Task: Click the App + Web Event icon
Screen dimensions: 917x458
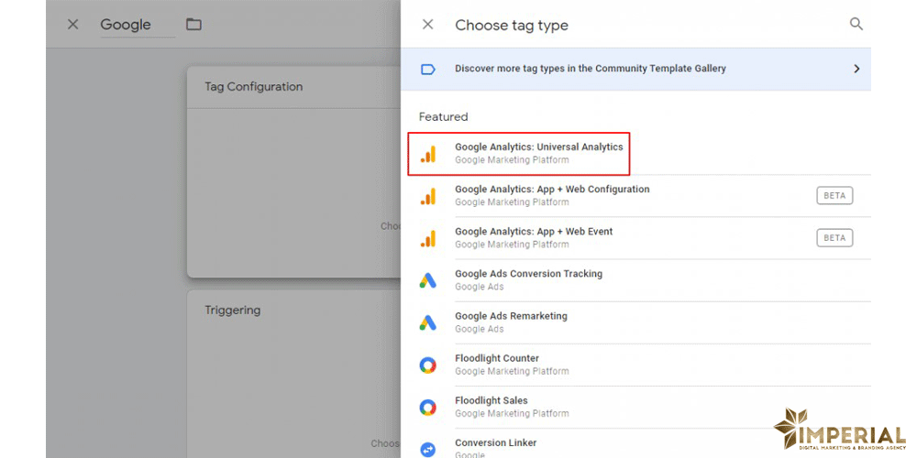Action: click(428, 238)
